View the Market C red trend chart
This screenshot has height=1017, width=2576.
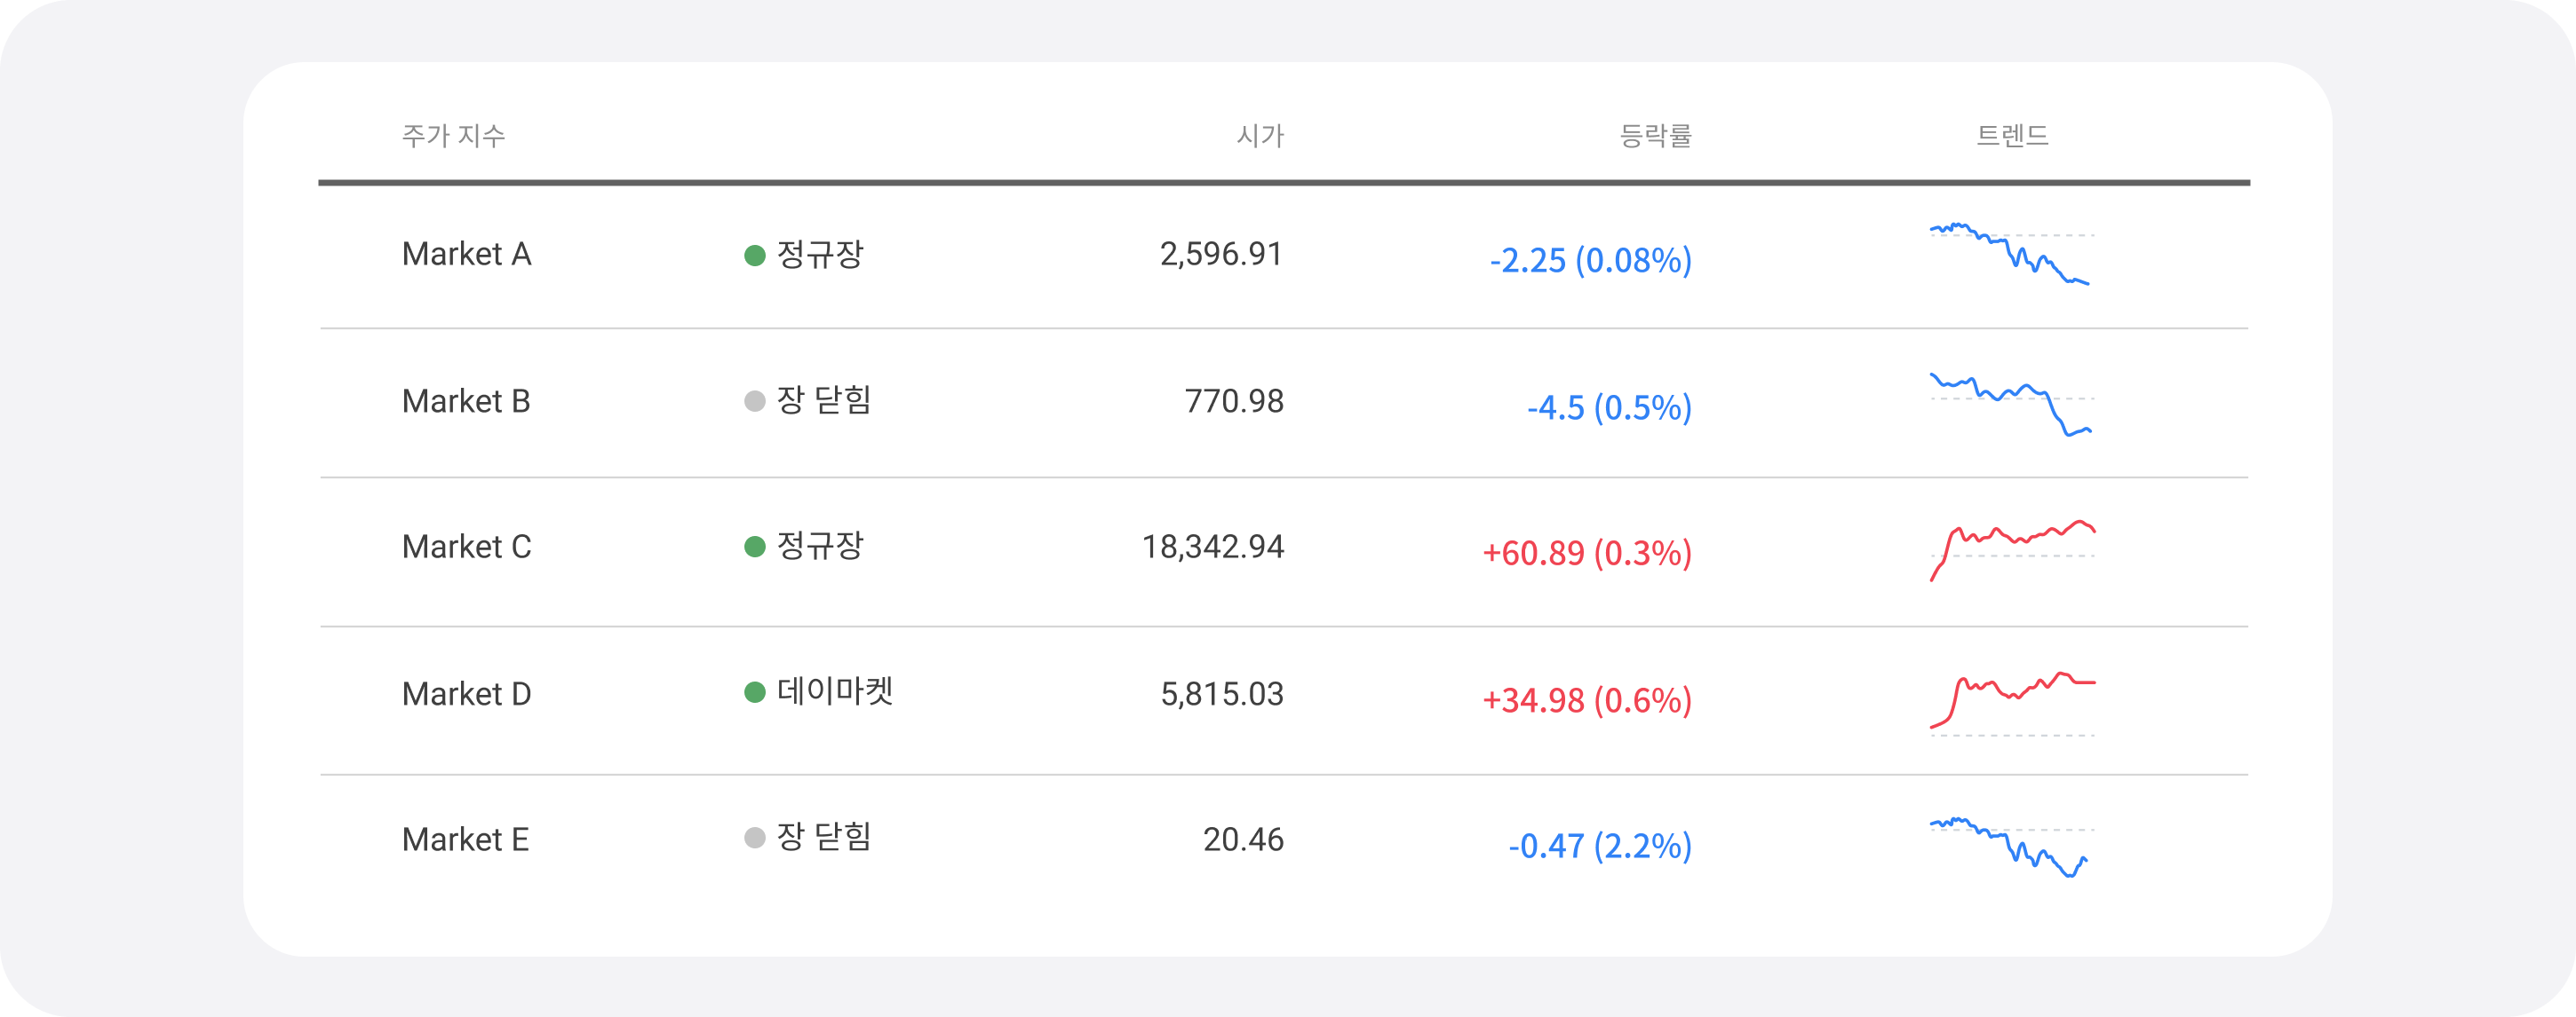[2011, 550]
